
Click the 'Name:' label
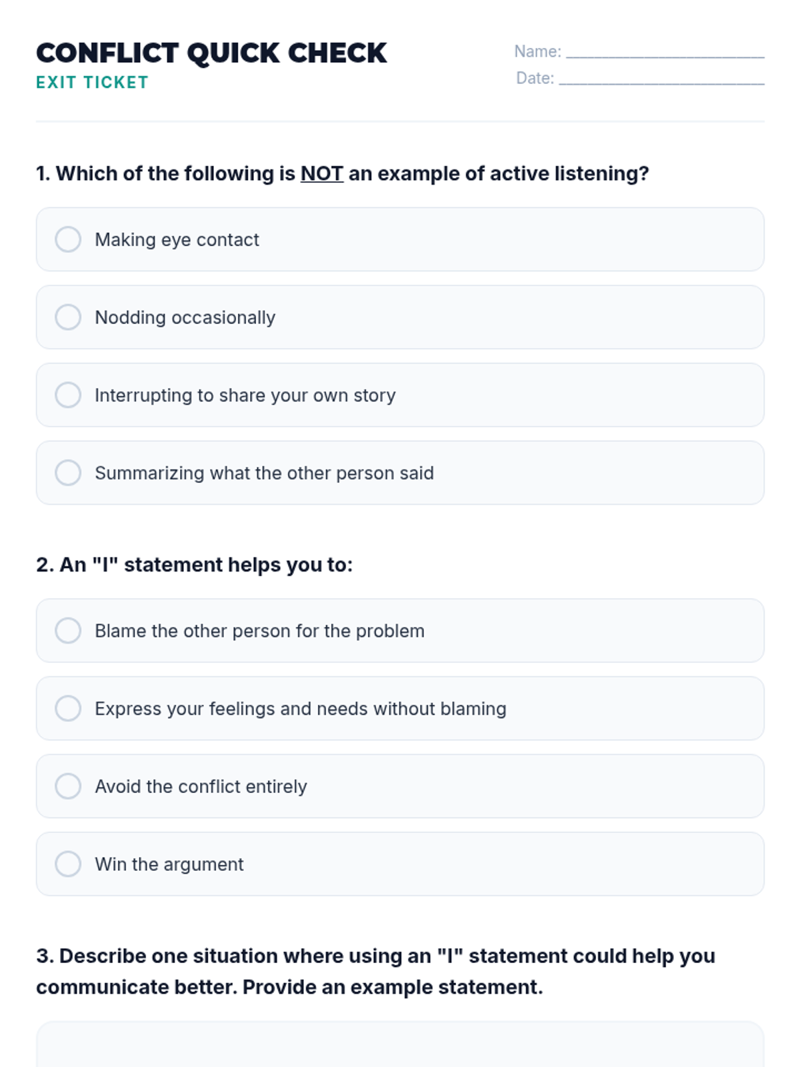537,51
